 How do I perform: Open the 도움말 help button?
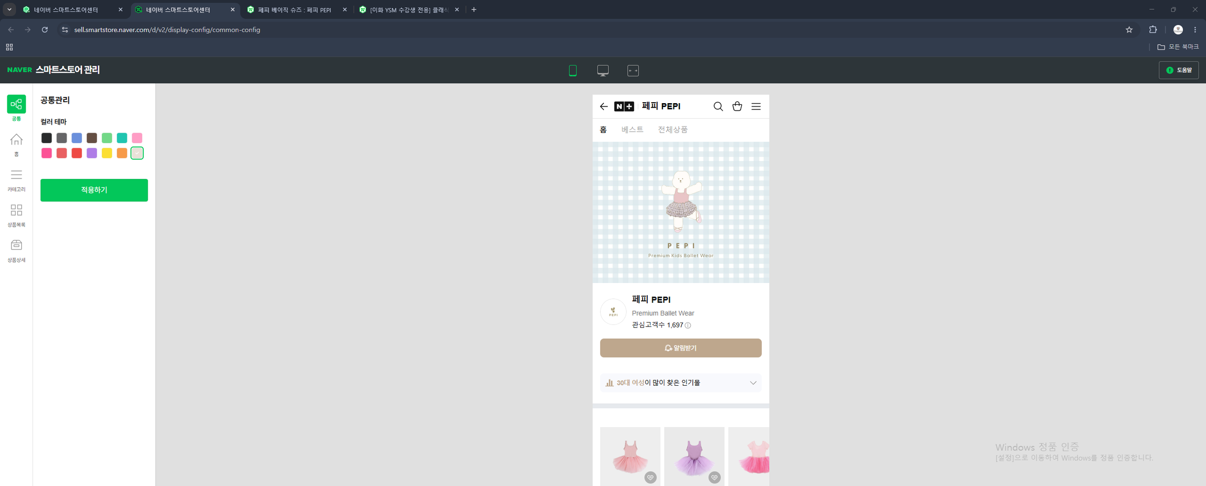tap(1179, 70)
